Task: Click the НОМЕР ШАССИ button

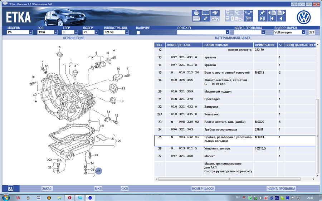Action: 203,188
